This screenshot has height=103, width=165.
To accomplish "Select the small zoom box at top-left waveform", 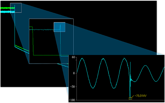I will click(x=16, y=8).
